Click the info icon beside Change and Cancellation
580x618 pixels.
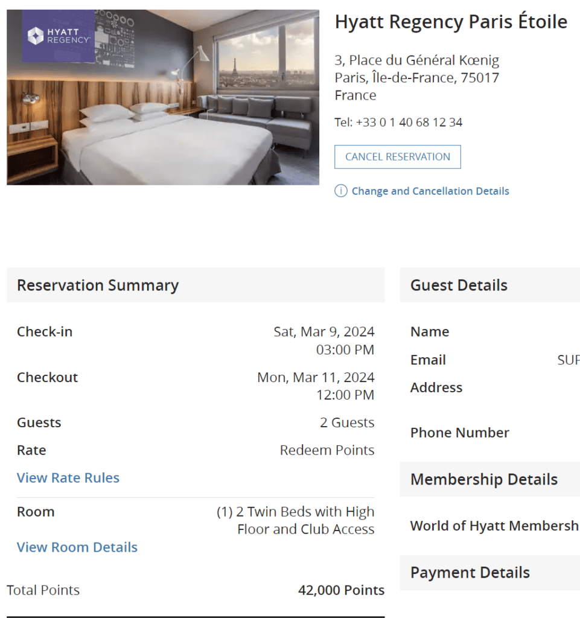pyautogui.click(x=341, y=191)
